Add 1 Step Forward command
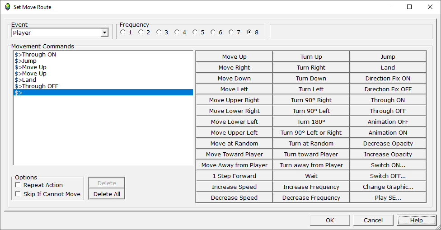 (234, 176)
